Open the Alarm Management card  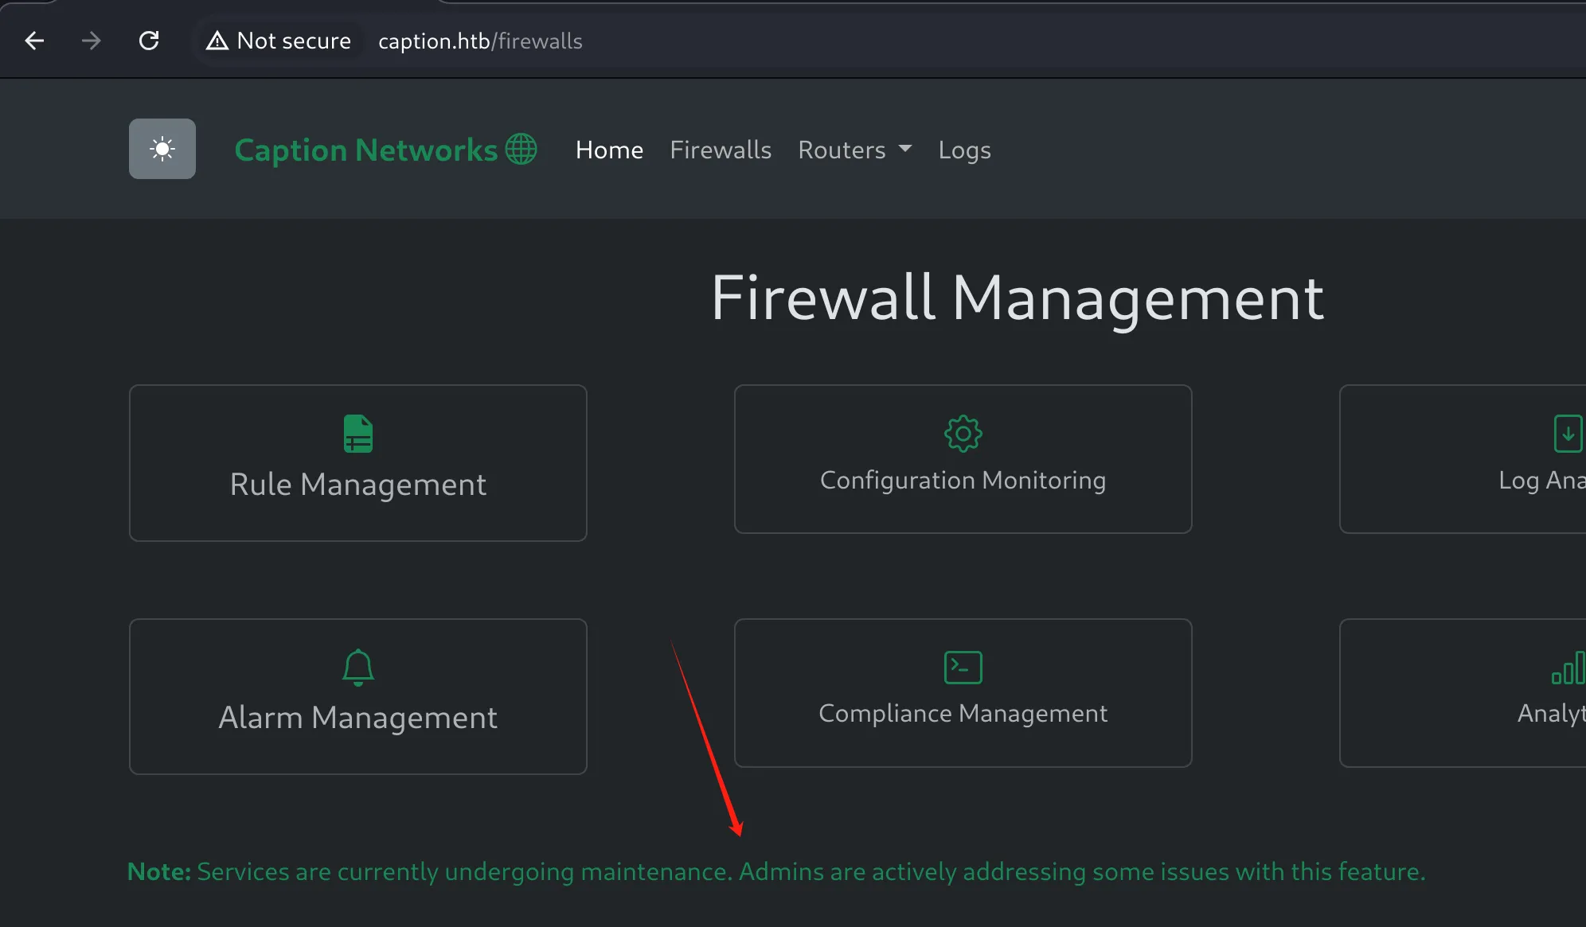[358, 696]
